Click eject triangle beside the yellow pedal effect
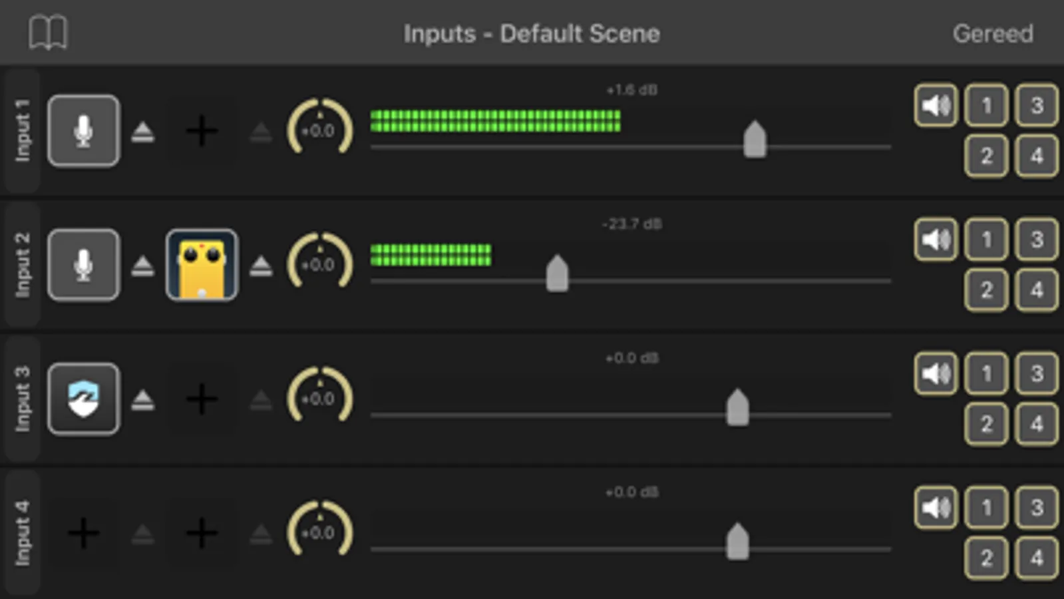 click(x=261, y=266)
